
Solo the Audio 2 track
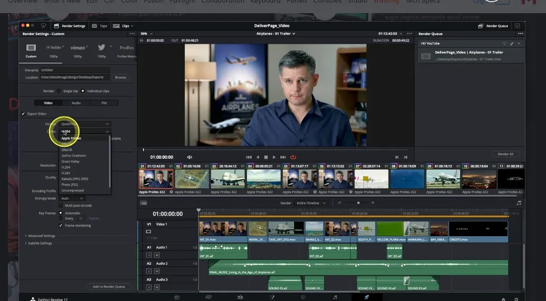(x=149, y=271)
